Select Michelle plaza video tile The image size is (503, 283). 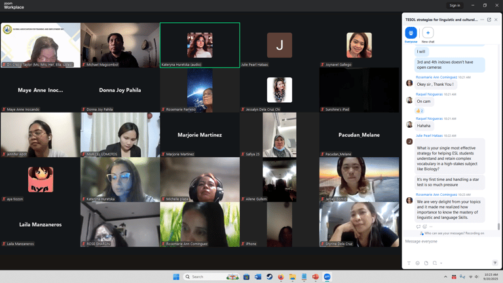click(x=200, y=179)
